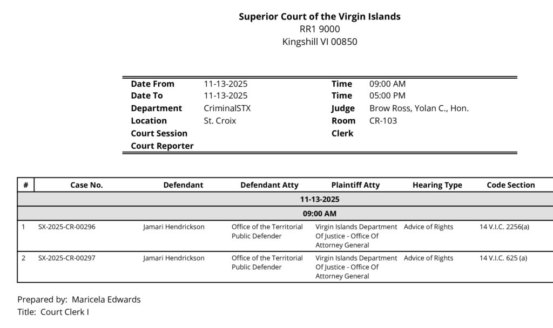553x328 pixels.
Task: Select case number SX-2025-CR-00297
Action: tap(67, 258)
